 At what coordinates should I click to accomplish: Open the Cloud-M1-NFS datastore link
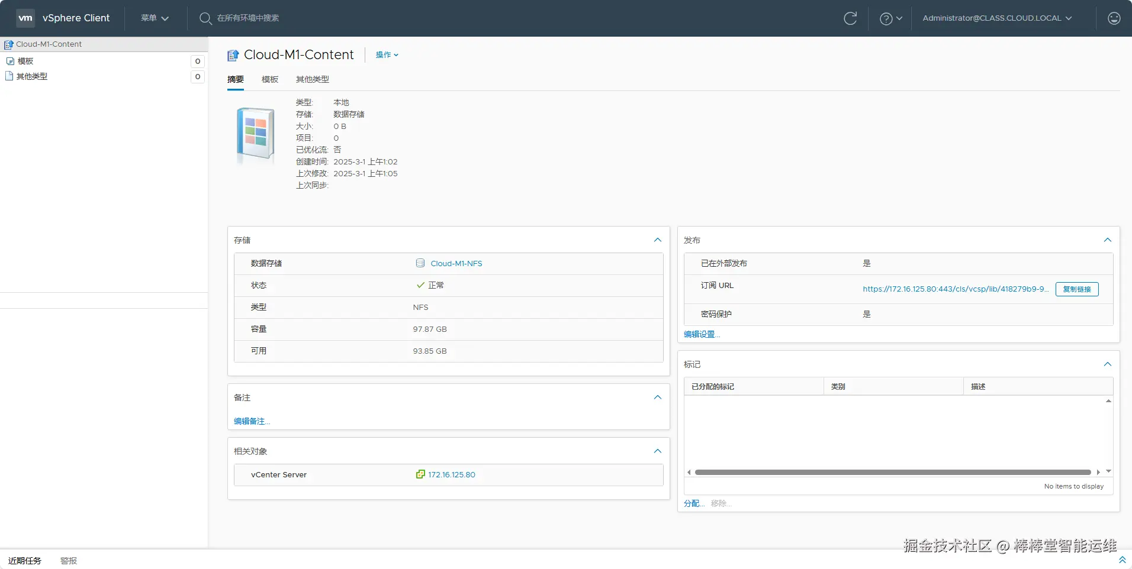[x=456, y=263]
